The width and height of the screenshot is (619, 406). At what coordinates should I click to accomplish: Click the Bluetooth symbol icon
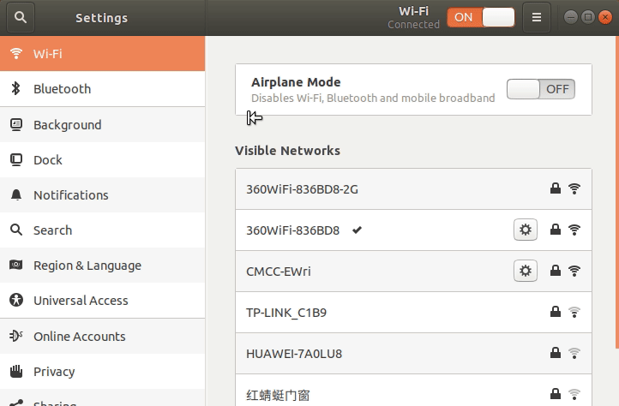pos(15,88)
